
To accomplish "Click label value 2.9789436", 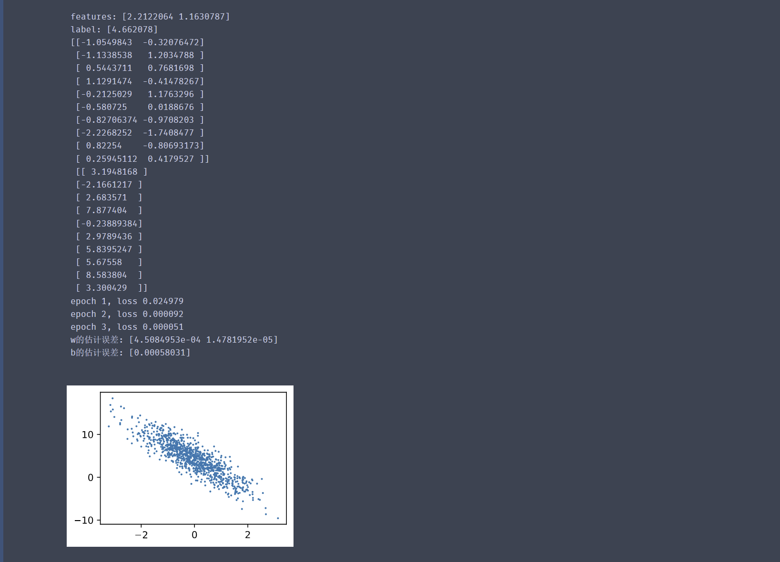I will 109,237.
